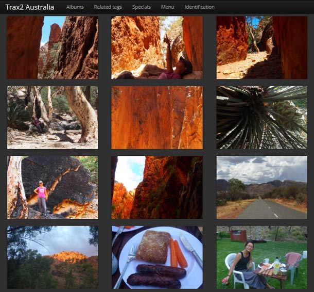The image size is (314, 292).
Task: Open the dark canyon wall with clouds photo
Action: (x=157, y=187)
